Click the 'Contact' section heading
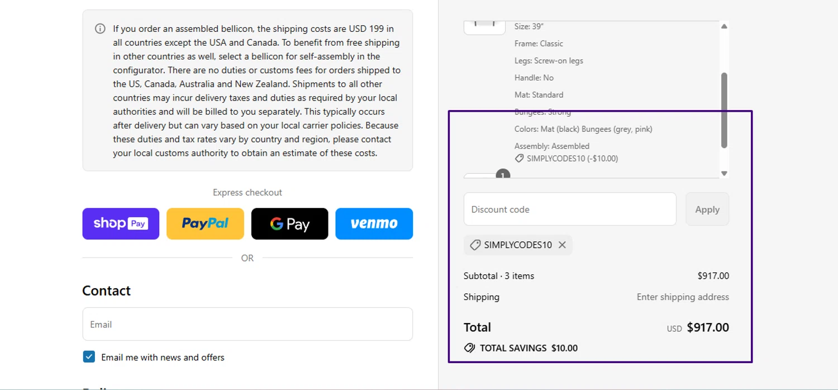 click(106, 291)
